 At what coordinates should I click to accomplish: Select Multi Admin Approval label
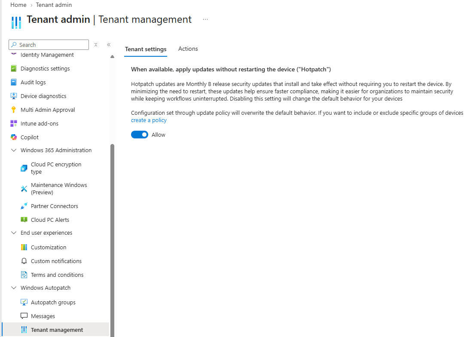[48, 110]
